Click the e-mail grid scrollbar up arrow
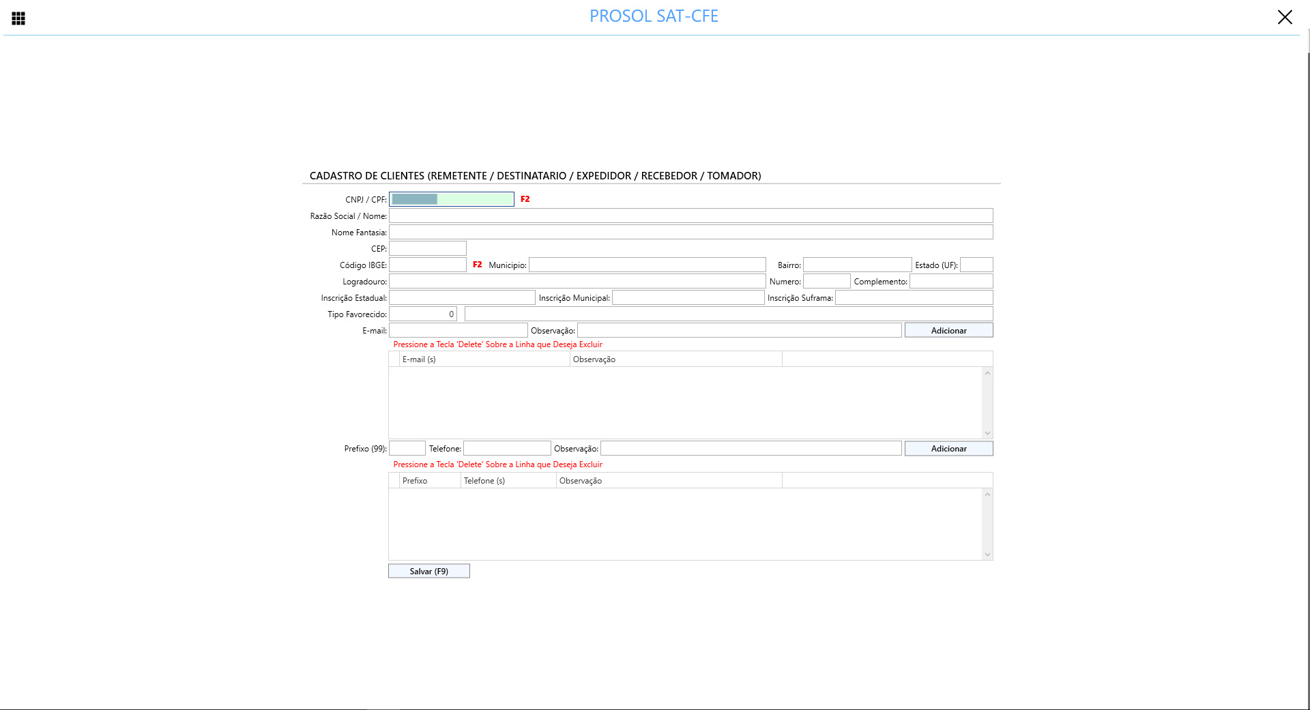The width and height of the screenshot is (1310, 710). 987,373
